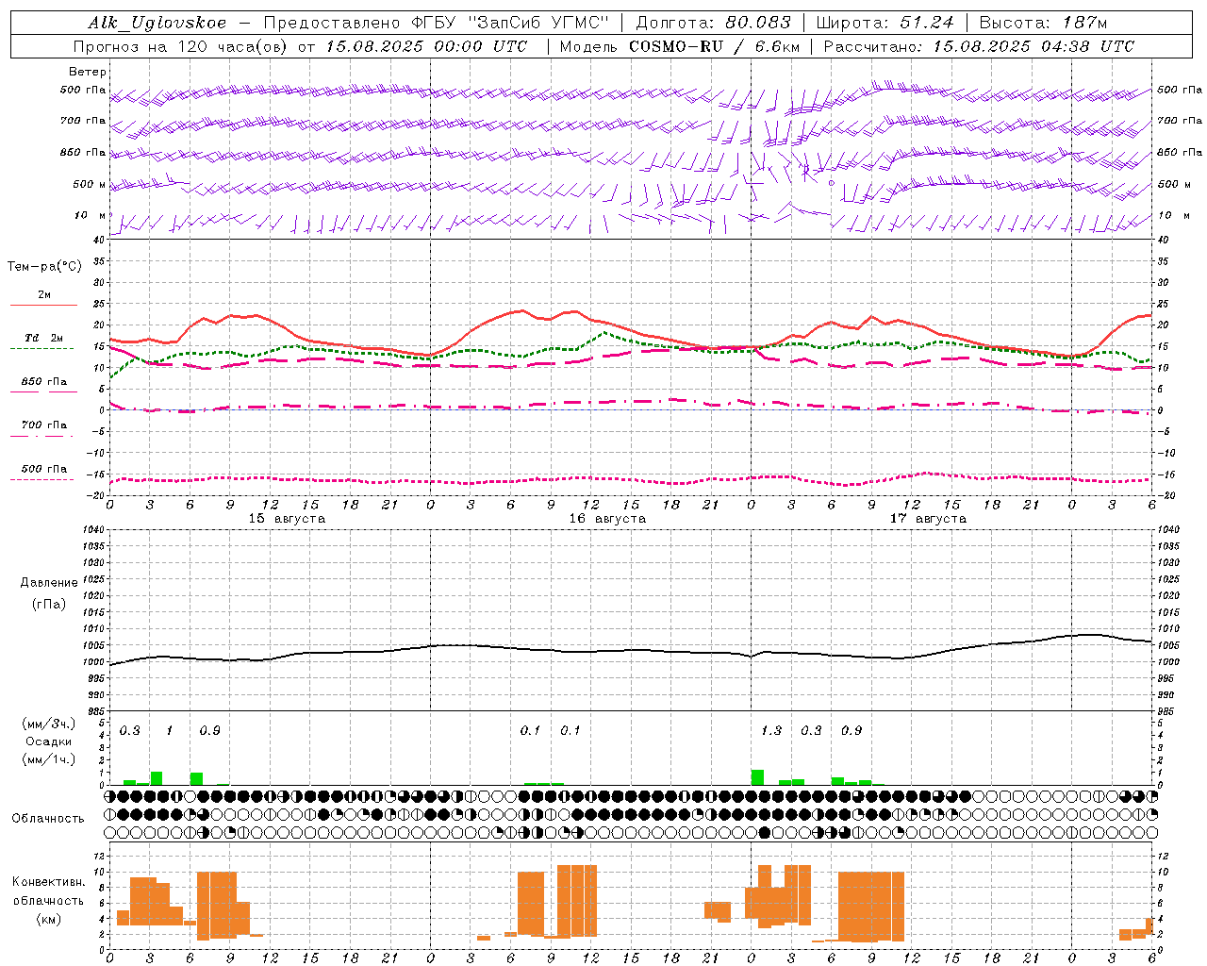1207x966 pixels.
Task: Click the 1.3 precipitation value
Action: tap(771, 731)
